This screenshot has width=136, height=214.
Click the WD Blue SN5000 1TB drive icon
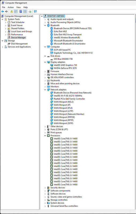click(x=52, y=59)
